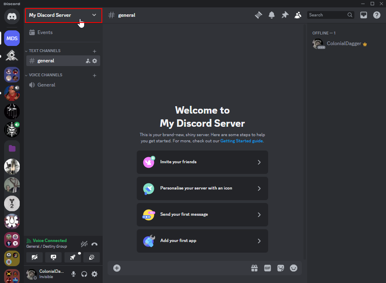
Task: Join the General voice channel
Action: [x=63, y=85]
